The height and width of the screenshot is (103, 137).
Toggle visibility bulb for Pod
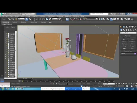point(7,60)
